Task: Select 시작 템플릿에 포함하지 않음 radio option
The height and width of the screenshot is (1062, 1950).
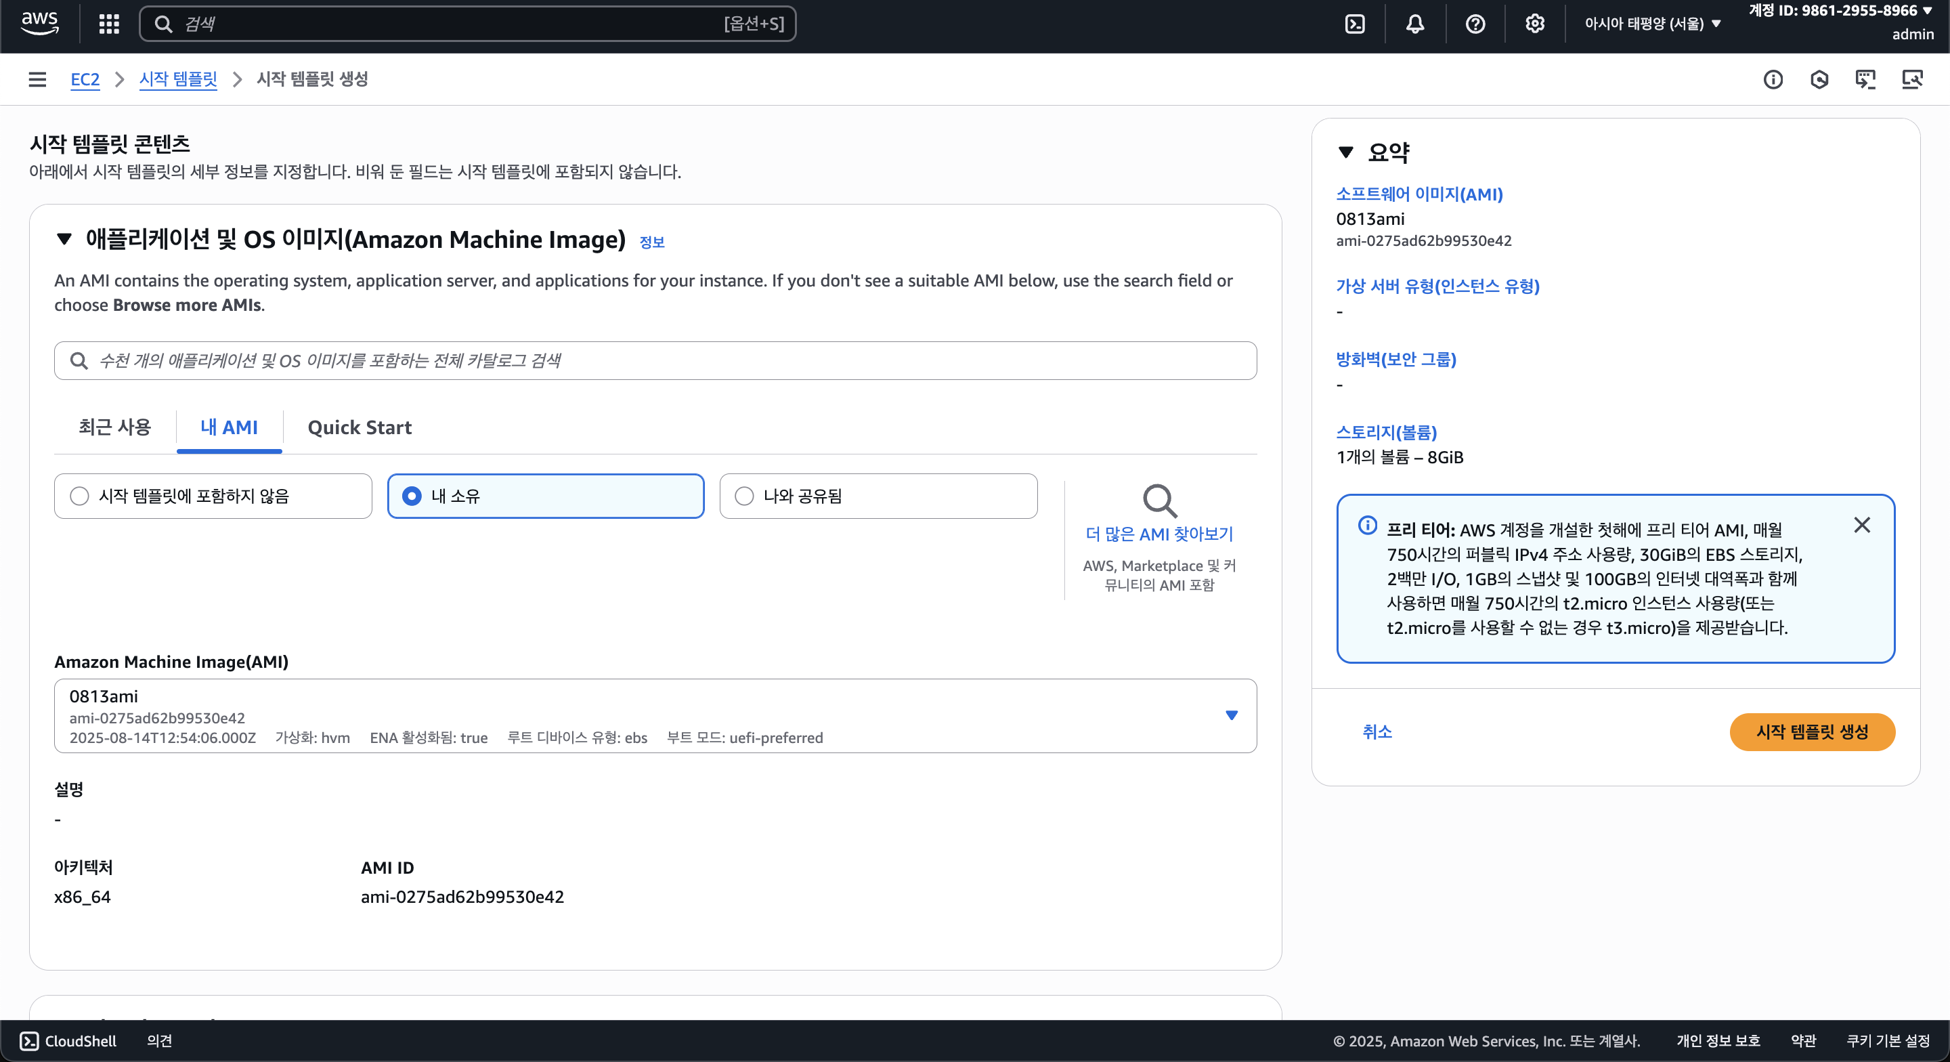Action: (79, 496)
